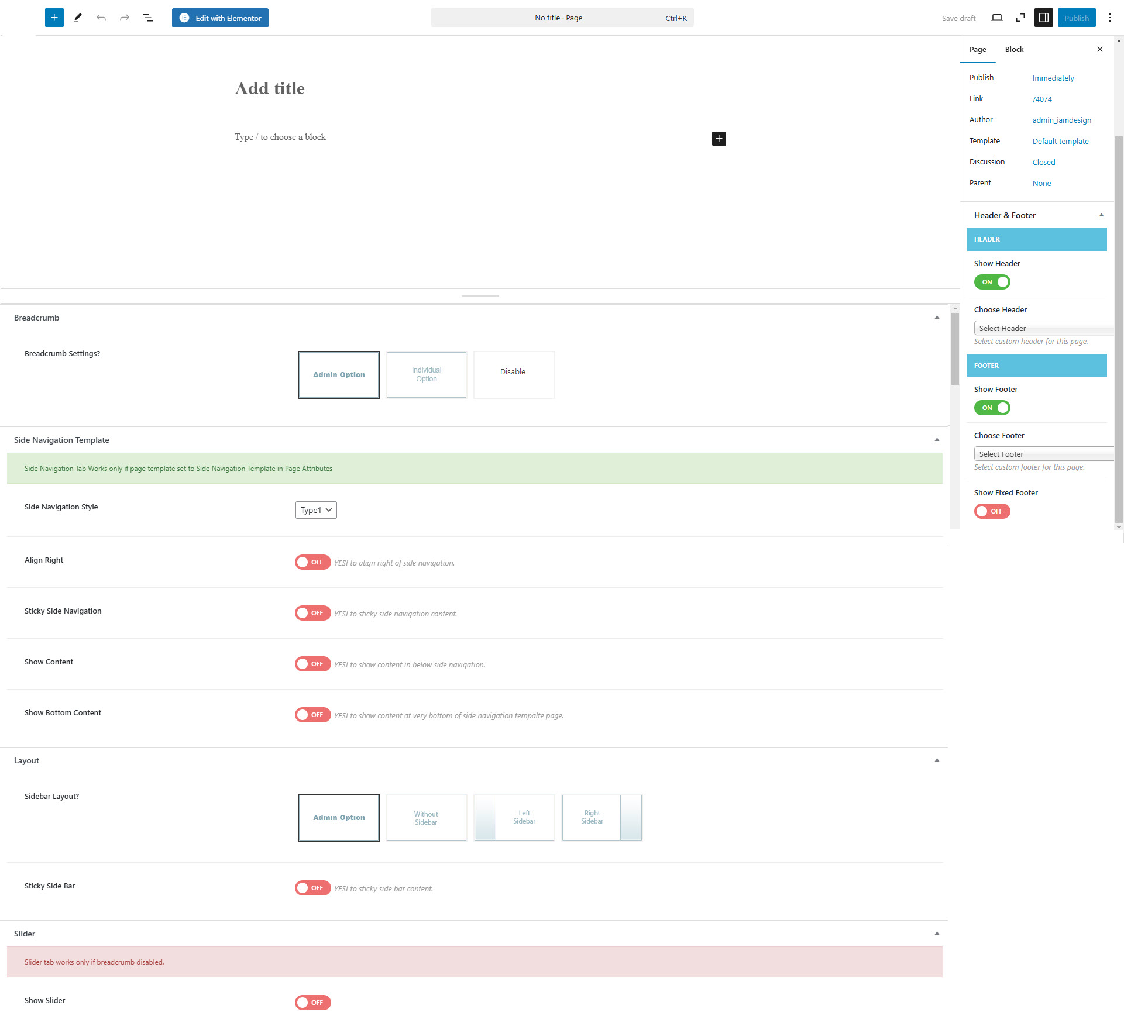Enable the Show Fixed Footer toggle

pyautogui.click(x=992, y=511)
